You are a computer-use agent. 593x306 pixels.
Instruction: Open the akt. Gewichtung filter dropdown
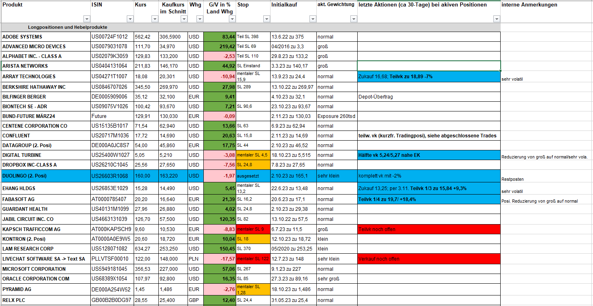click(x=353, y=19)
